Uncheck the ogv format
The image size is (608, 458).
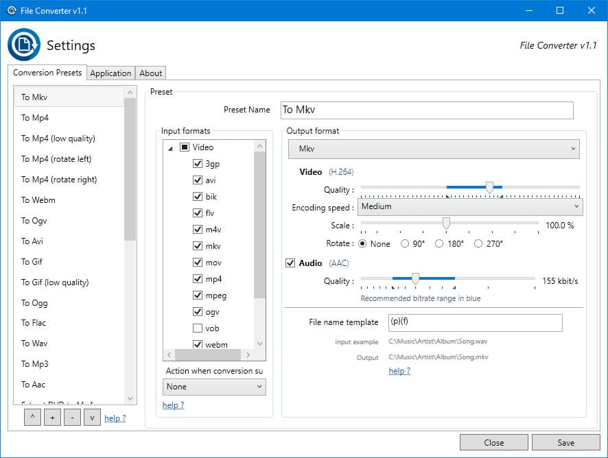pos(198,311)
